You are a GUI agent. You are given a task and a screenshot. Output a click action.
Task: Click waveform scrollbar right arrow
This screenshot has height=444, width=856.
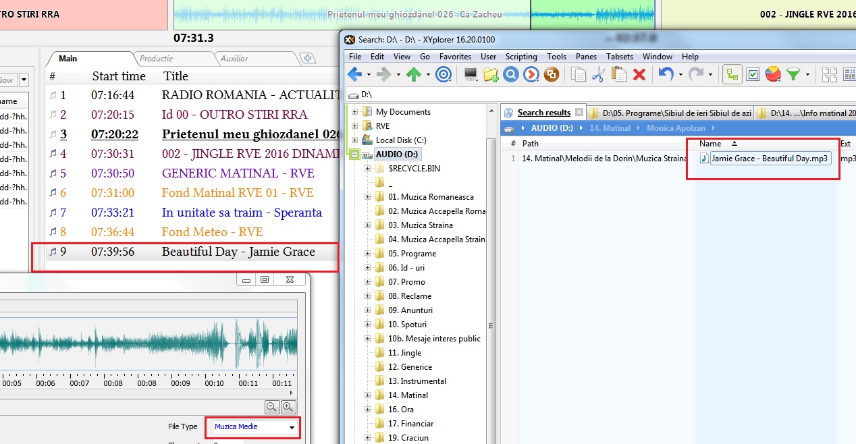pos(293,393)
